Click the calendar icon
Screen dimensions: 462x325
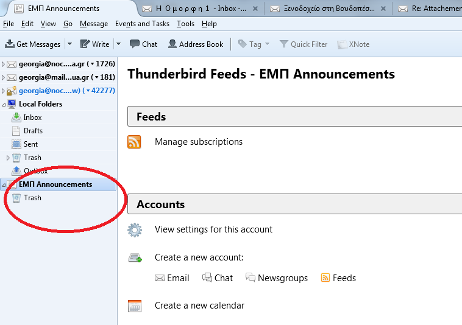click(135, 306)
